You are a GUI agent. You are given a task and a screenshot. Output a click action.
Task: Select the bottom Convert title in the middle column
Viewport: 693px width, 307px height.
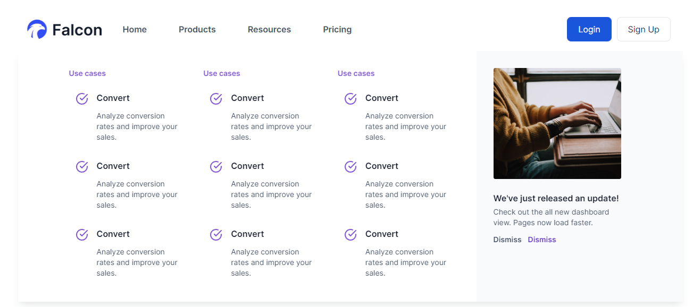coord(247,234)
